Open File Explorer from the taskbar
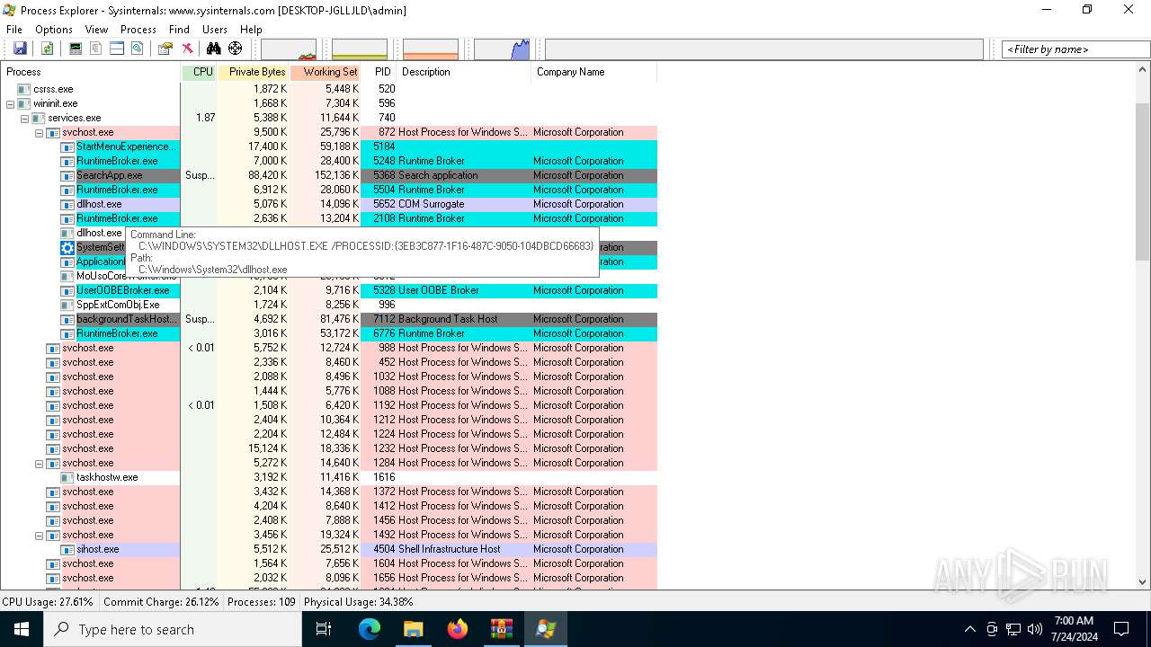This screenshot has width=1151, height=647. coord(413,629)
